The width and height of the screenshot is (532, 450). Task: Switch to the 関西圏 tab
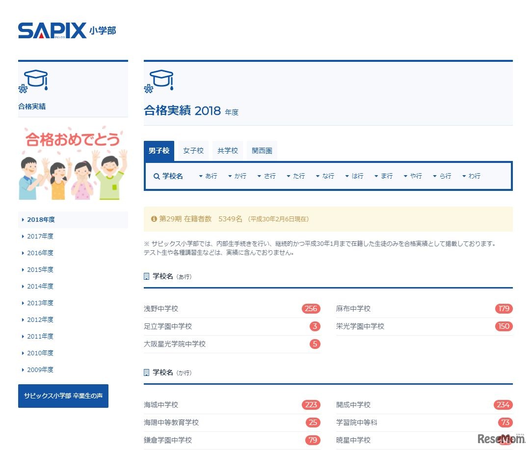[x=262, y=151]
